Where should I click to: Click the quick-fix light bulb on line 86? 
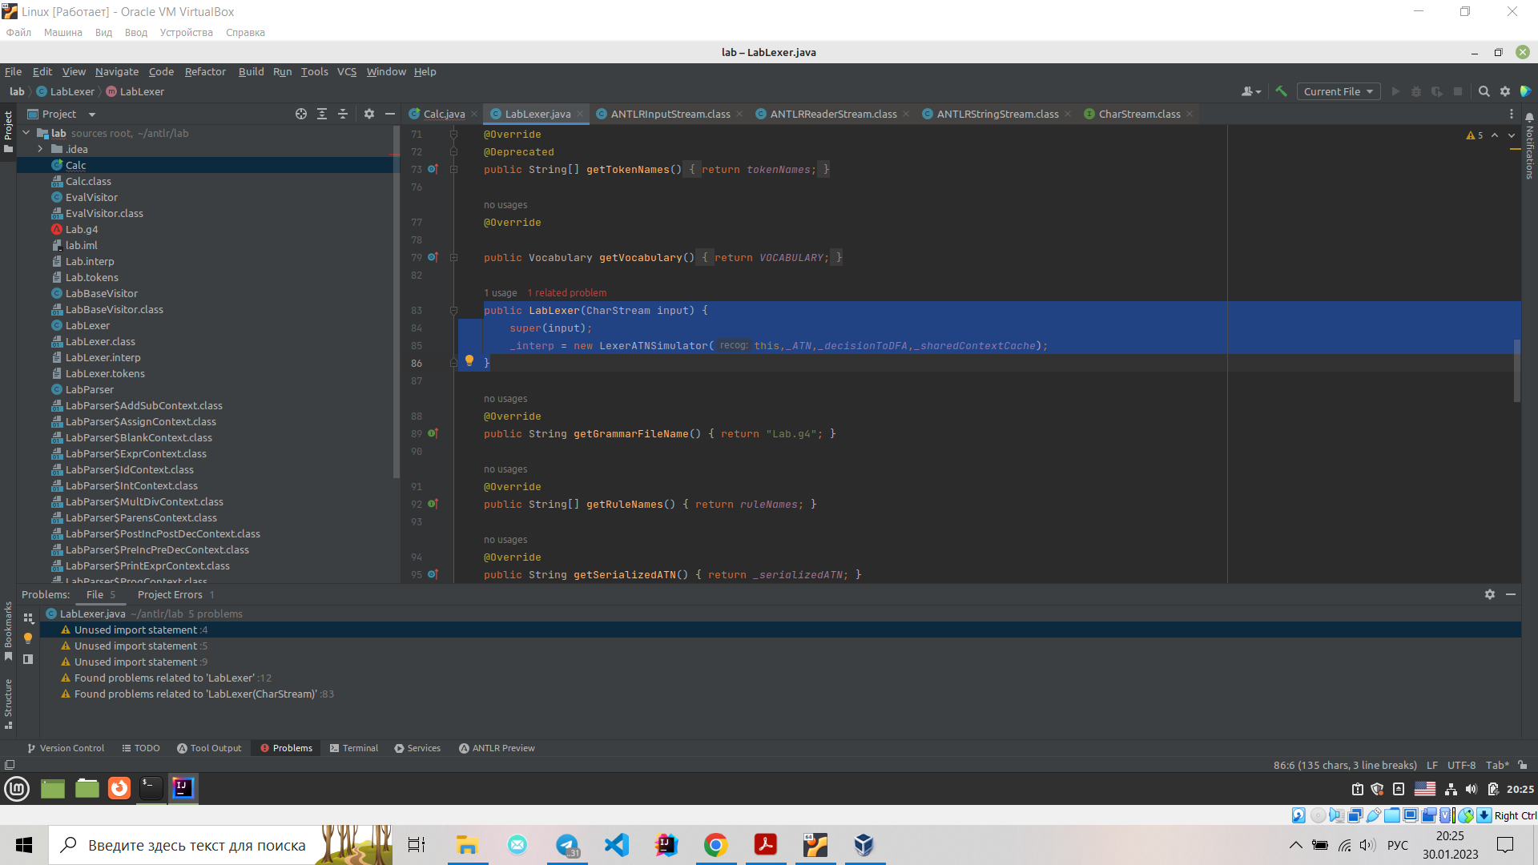coord(469,360)
